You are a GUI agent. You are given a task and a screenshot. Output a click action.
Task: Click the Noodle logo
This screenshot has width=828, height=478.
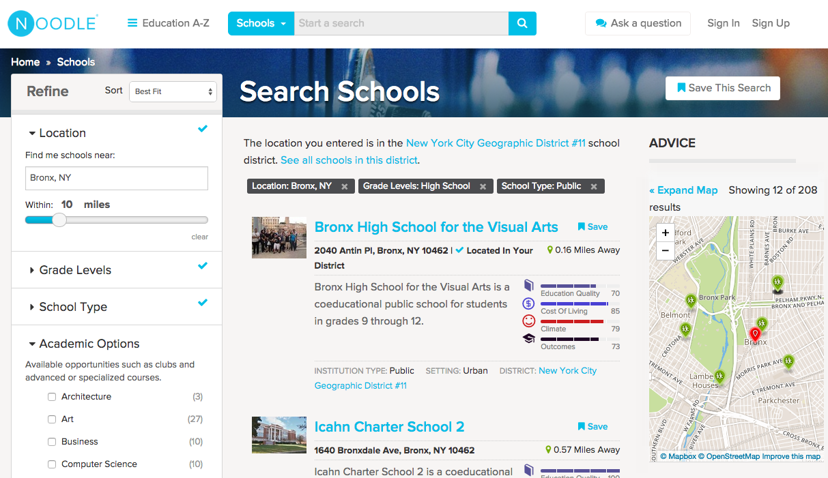(x=53, y=23)
